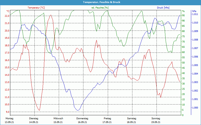Click the °C unit label on left axis
Viewport: 201px width, 125px height.
8,11
